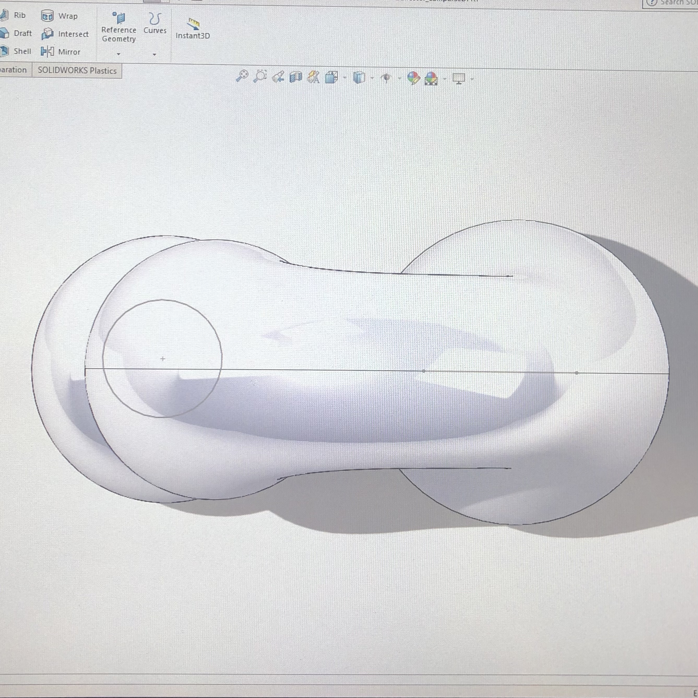Expand the Curves dropdown arrow

(155, 55)
